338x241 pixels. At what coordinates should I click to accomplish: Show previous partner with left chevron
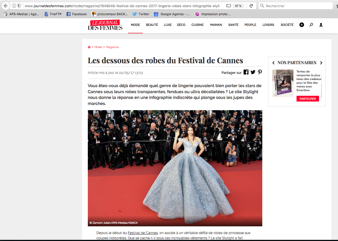273,63
